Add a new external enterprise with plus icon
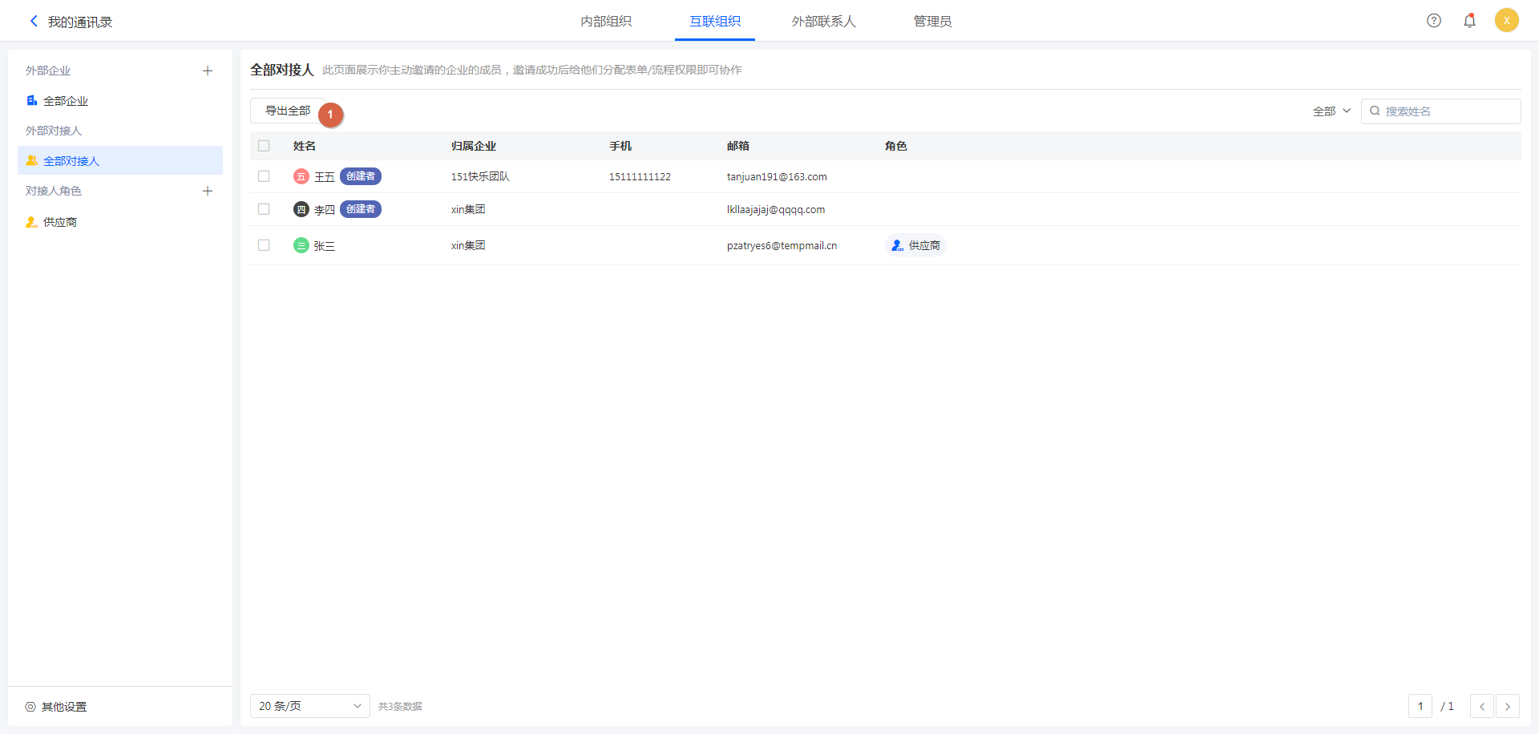Screen dimensions: 1539x734 tap(208, 71)
